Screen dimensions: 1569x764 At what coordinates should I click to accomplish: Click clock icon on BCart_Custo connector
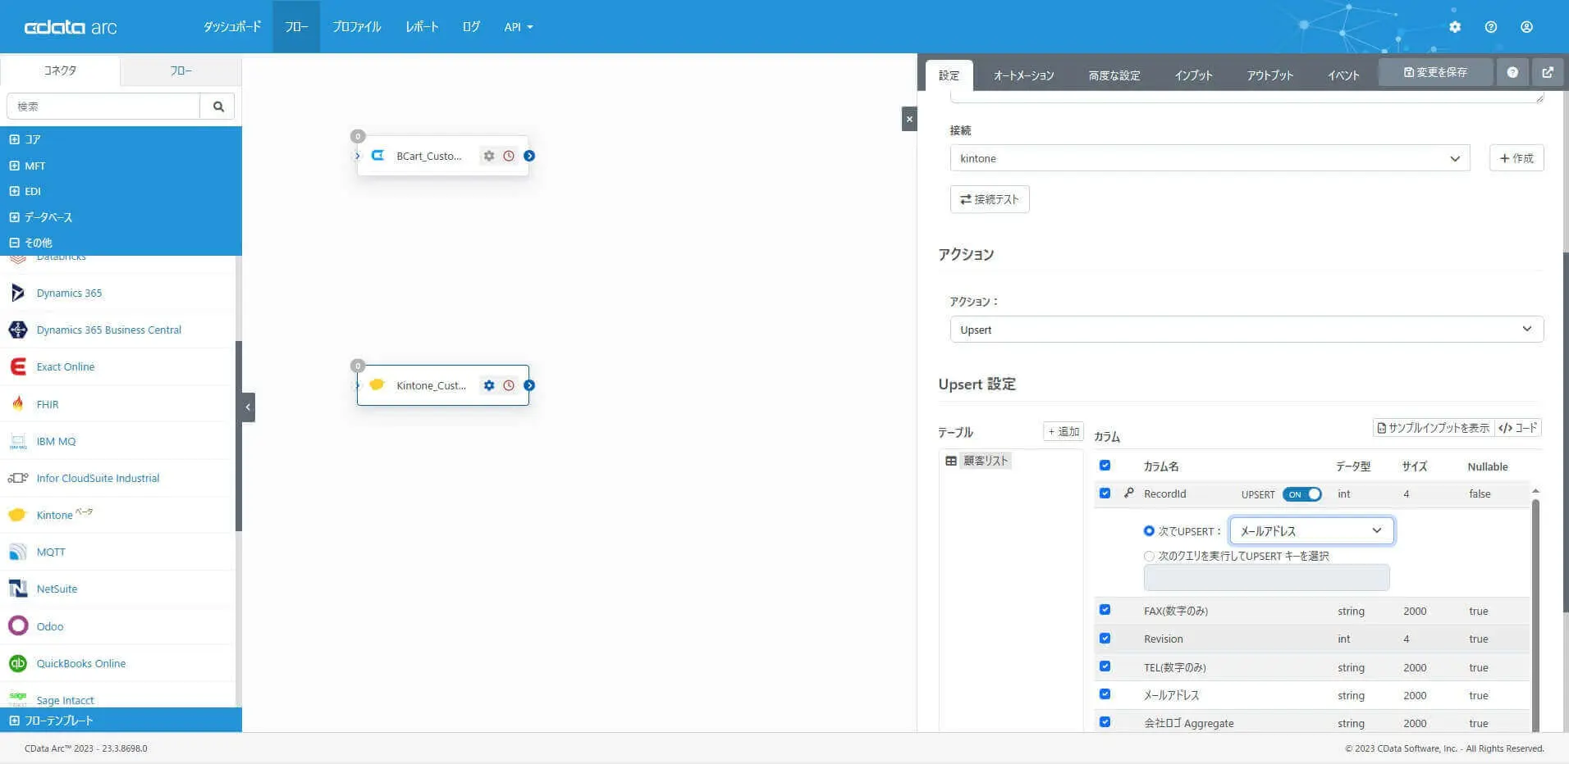click(509, 156)
